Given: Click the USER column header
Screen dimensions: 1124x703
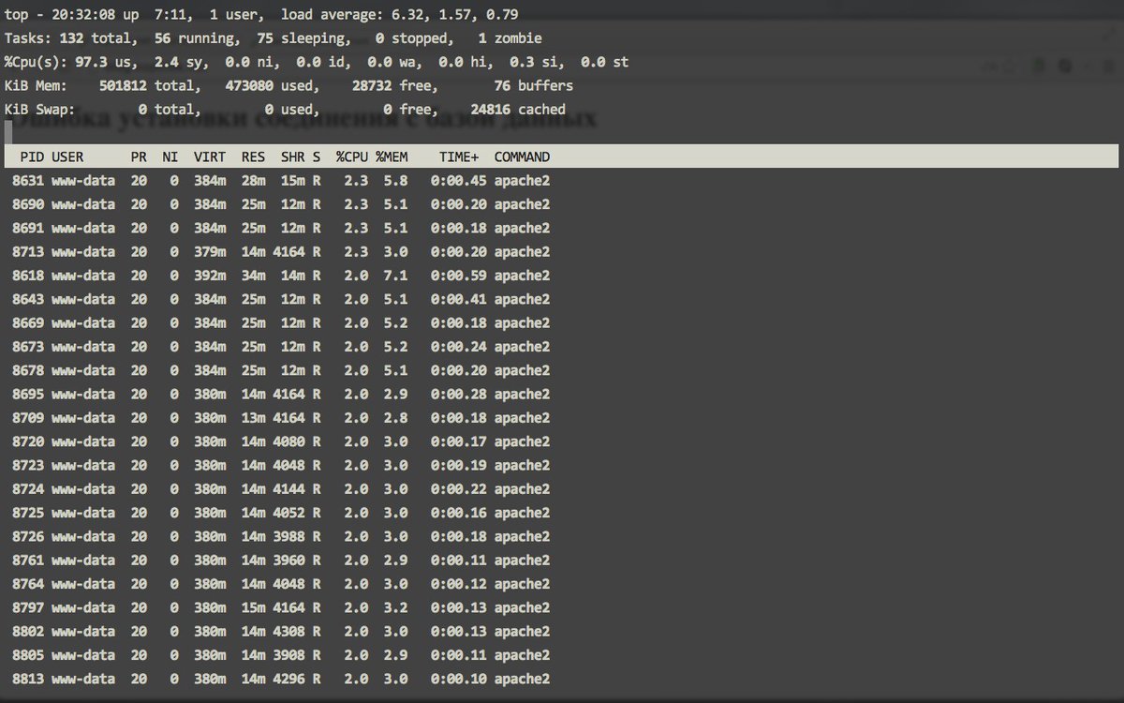Looking at the screenshot, I should click(67, 157).
